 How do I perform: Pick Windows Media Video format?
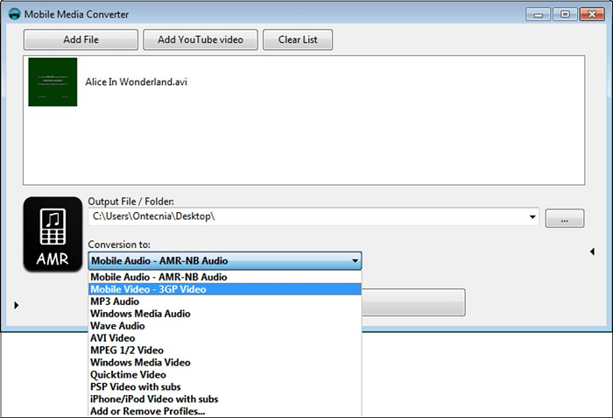[225, 362]
